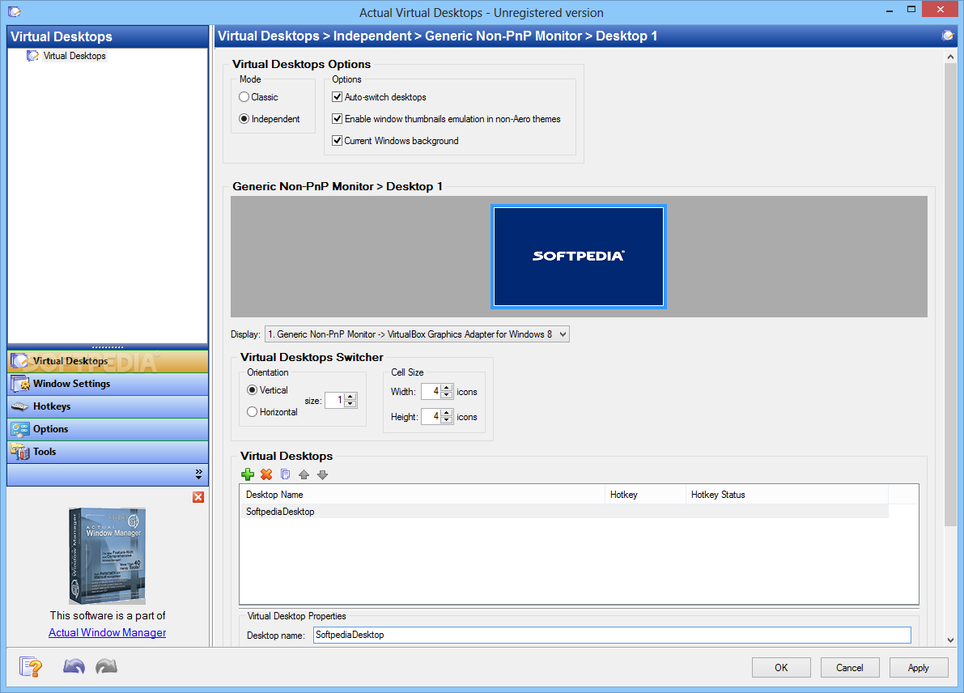Decrease Cell Size Height value
Image resolution: width=964 pixels, height=693 pixels.
pos(447,420)
